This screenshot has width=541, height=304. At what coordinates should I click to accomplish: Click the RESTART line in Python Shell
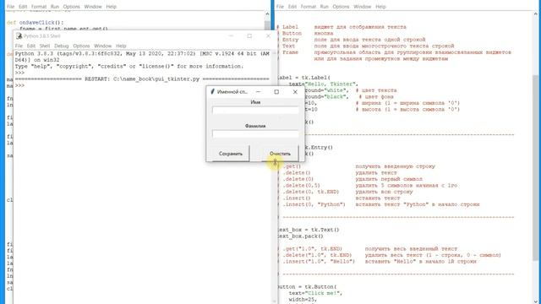point(142,79)
